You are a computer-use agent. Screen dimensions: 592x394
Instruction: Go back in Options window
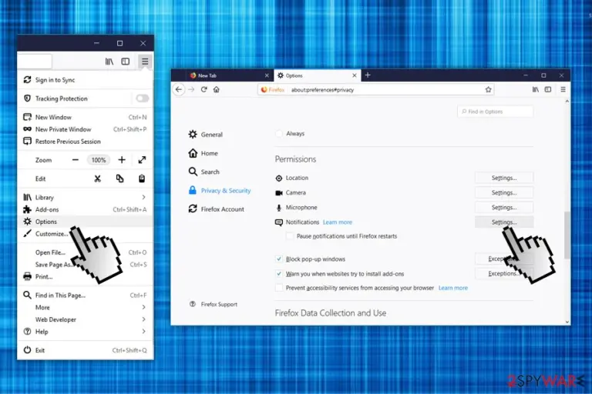tap(179, 90)
